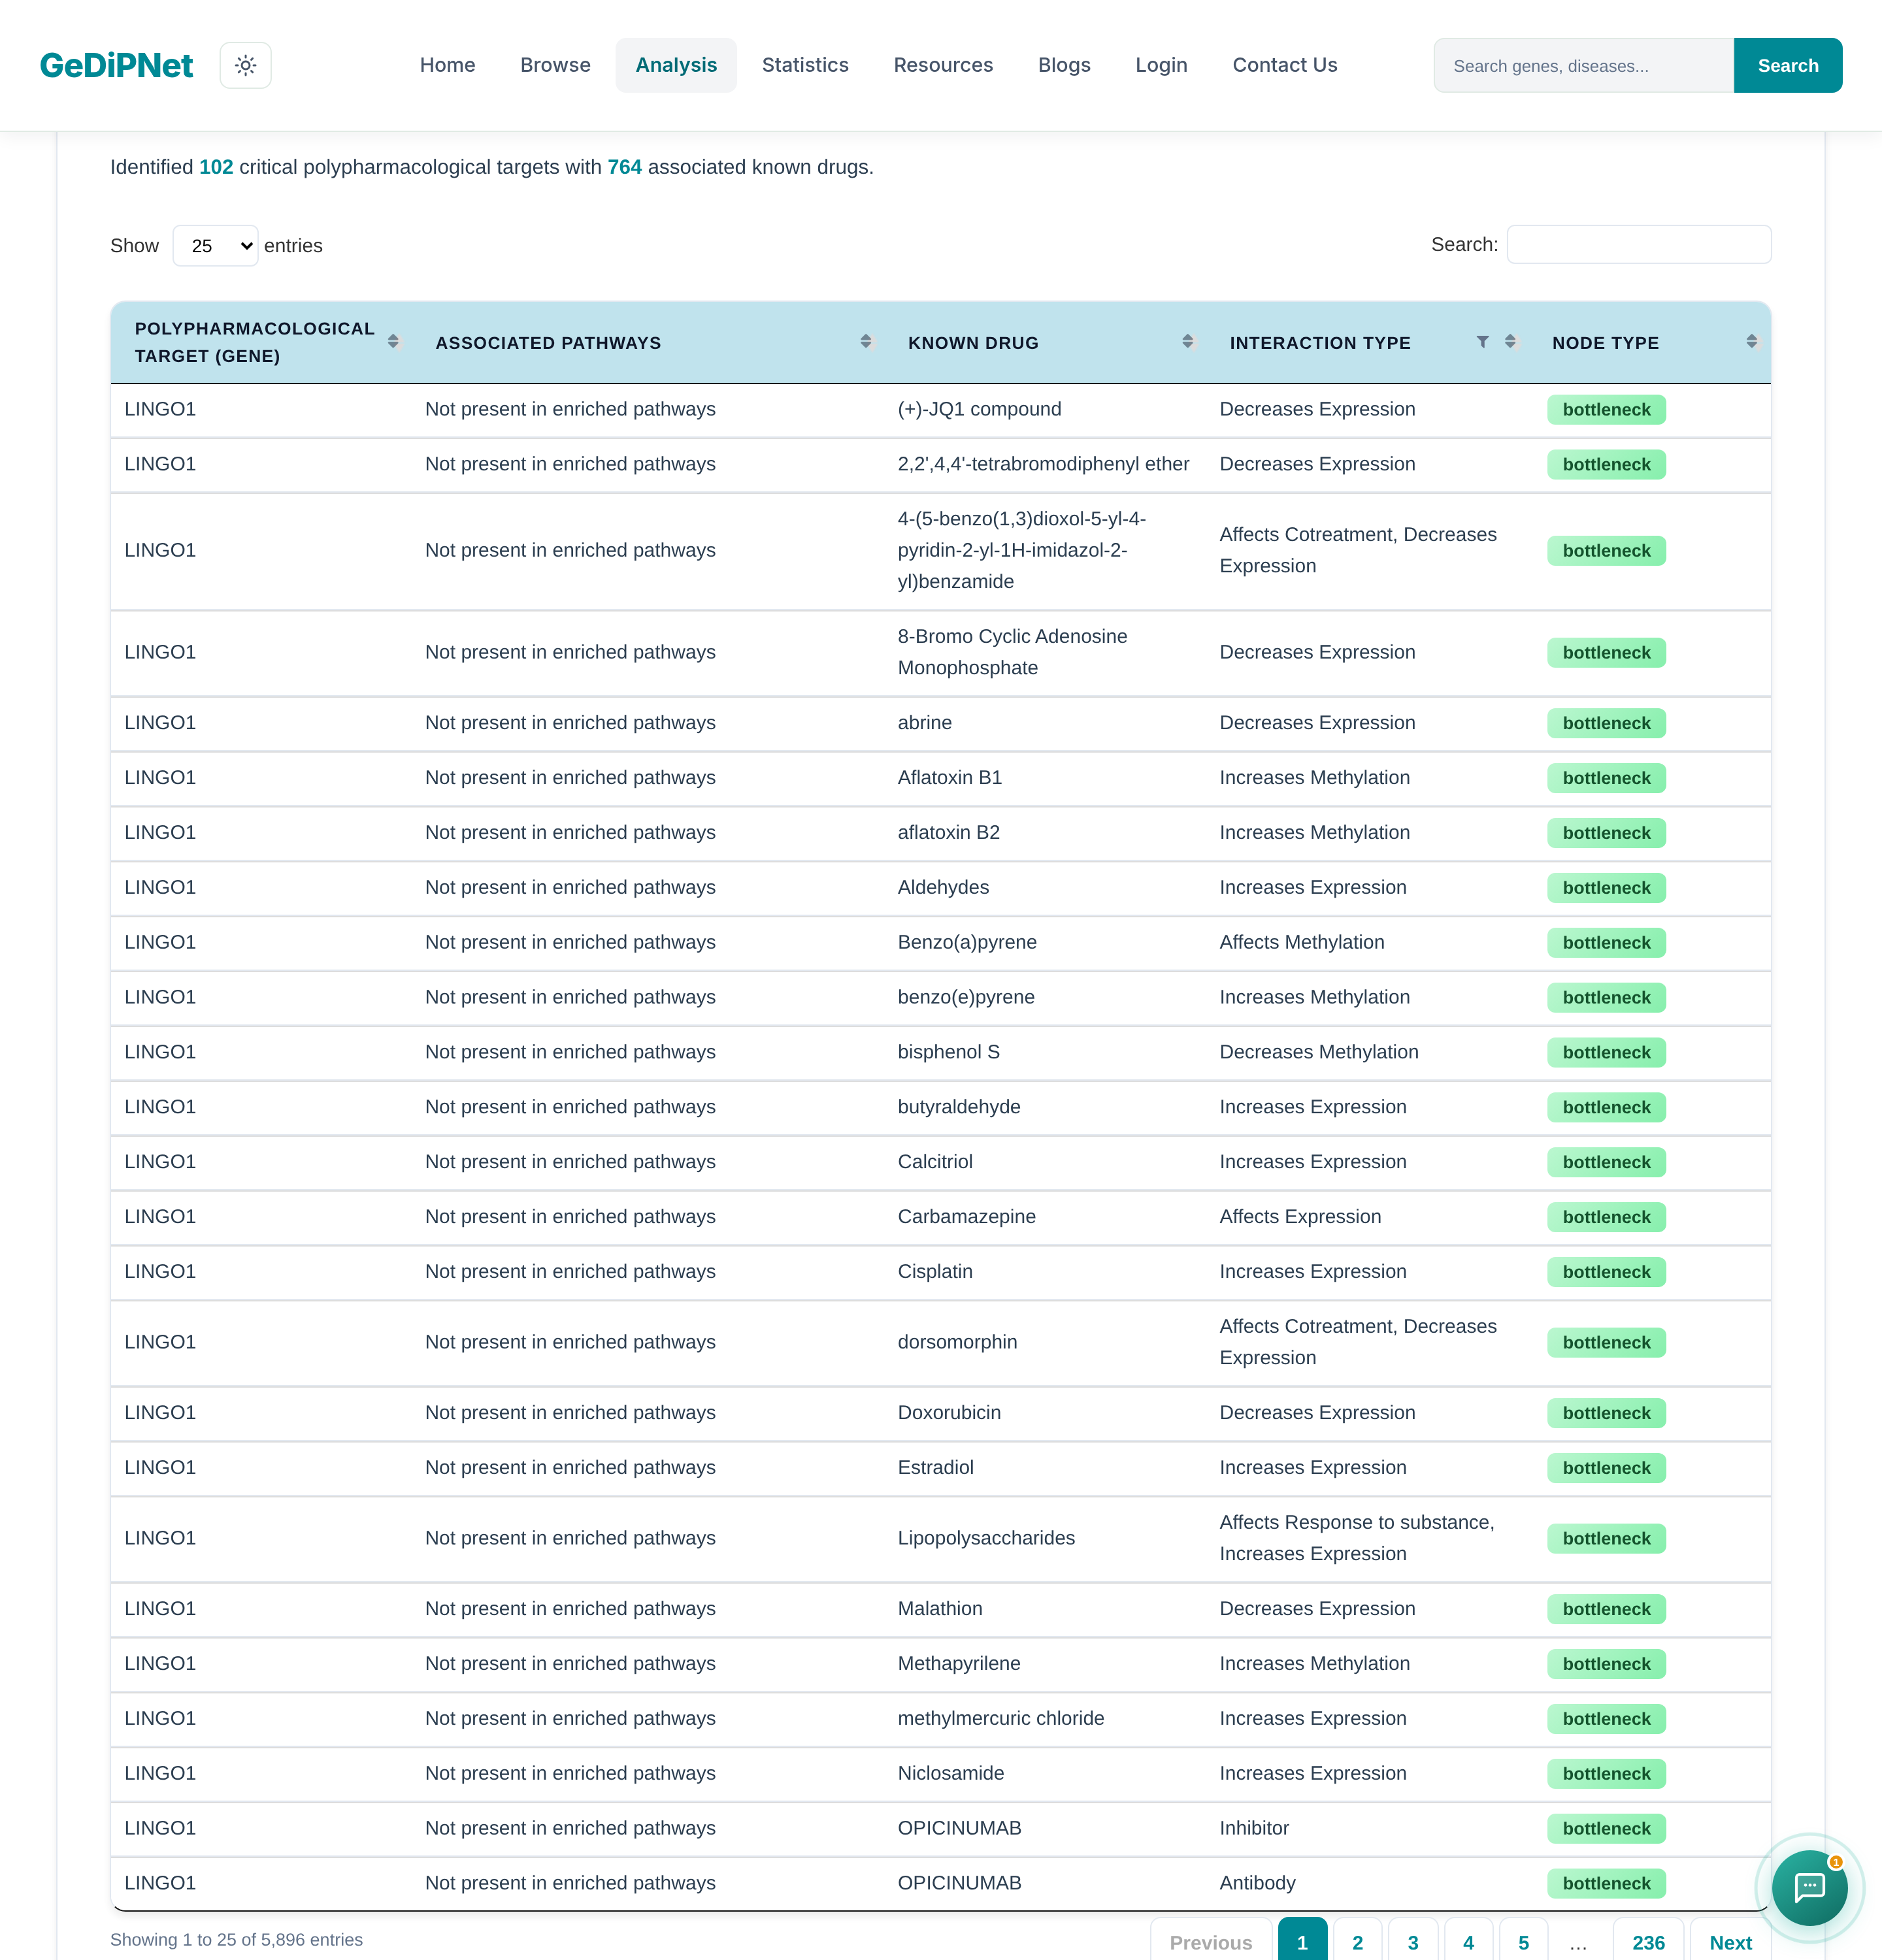Select the 'bisphenol S' drug cell
This screenshot has height=1960, width=1882.
(x=948, y=1052)
